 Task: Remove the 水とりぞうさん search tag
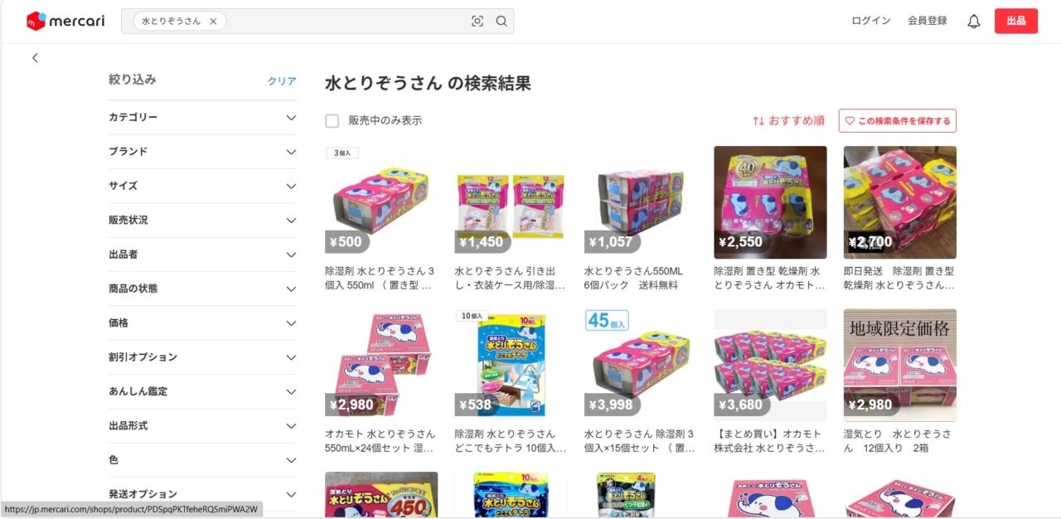tap(213, 22)
